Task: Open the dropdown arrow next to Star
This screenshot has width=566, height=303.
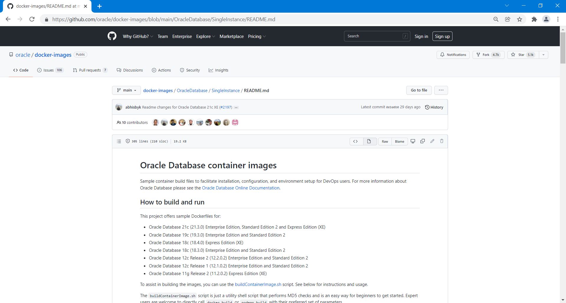Action: [543, 55]
